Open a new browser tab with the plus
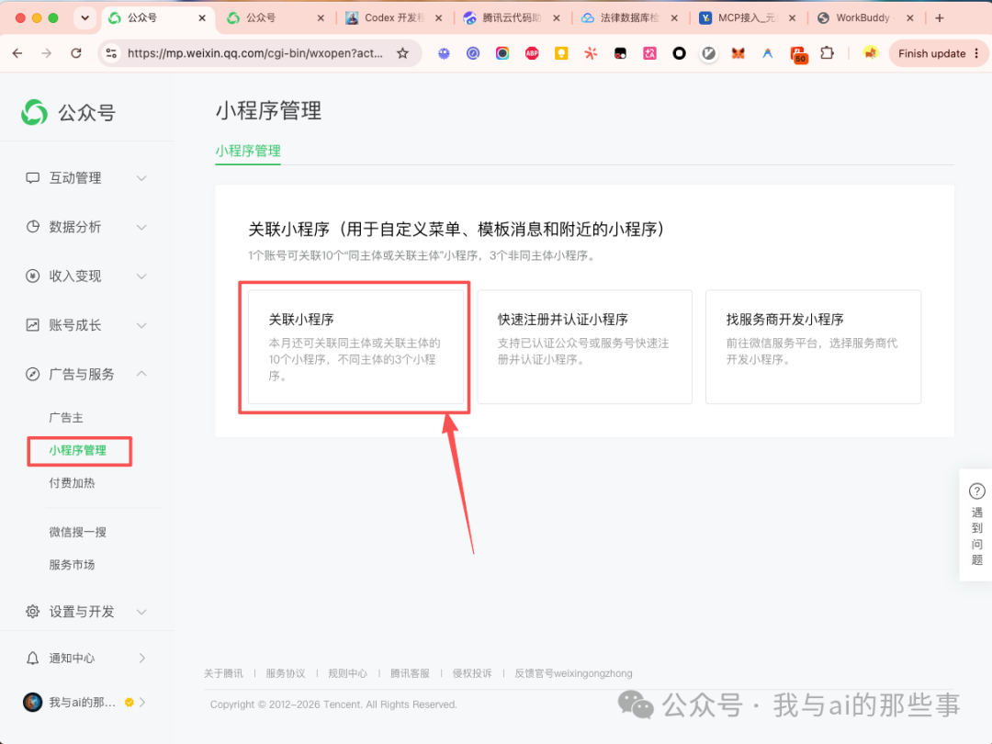The height and width of the screenshot is (744, 992). (x=940, y=18)
